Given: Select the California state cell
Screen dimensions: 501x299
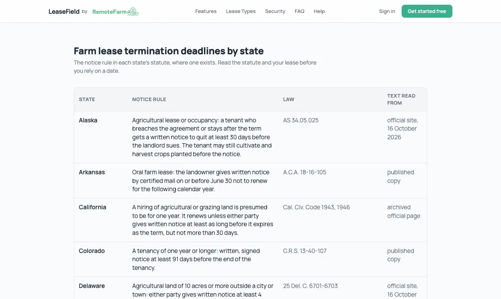Looking at the screenshot, I should 92,207.
